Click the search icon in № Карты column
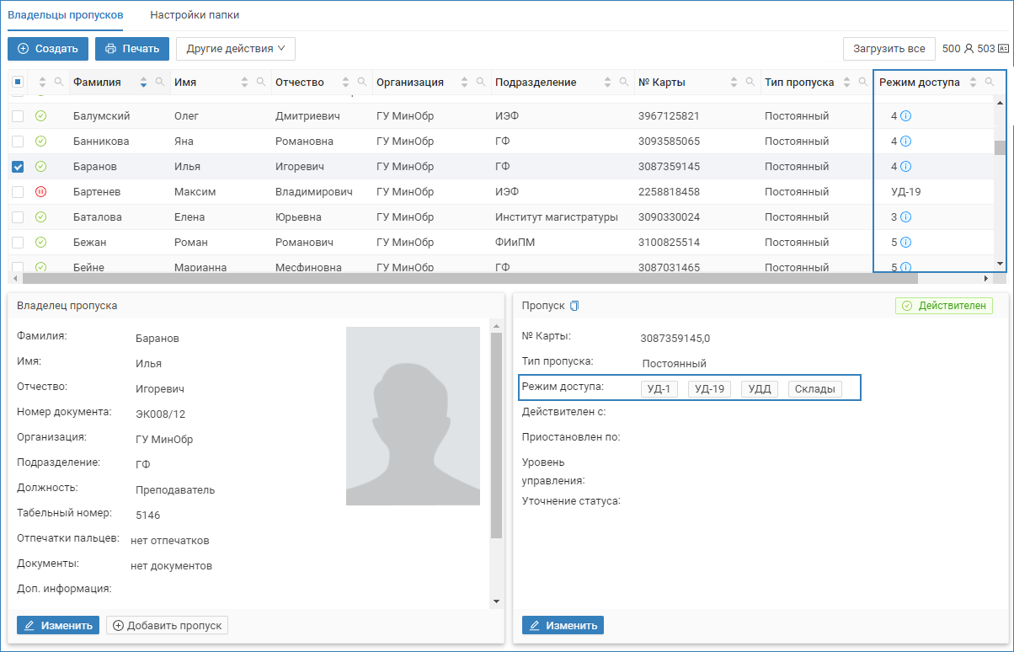The image size is (1014, 652). 750,83
